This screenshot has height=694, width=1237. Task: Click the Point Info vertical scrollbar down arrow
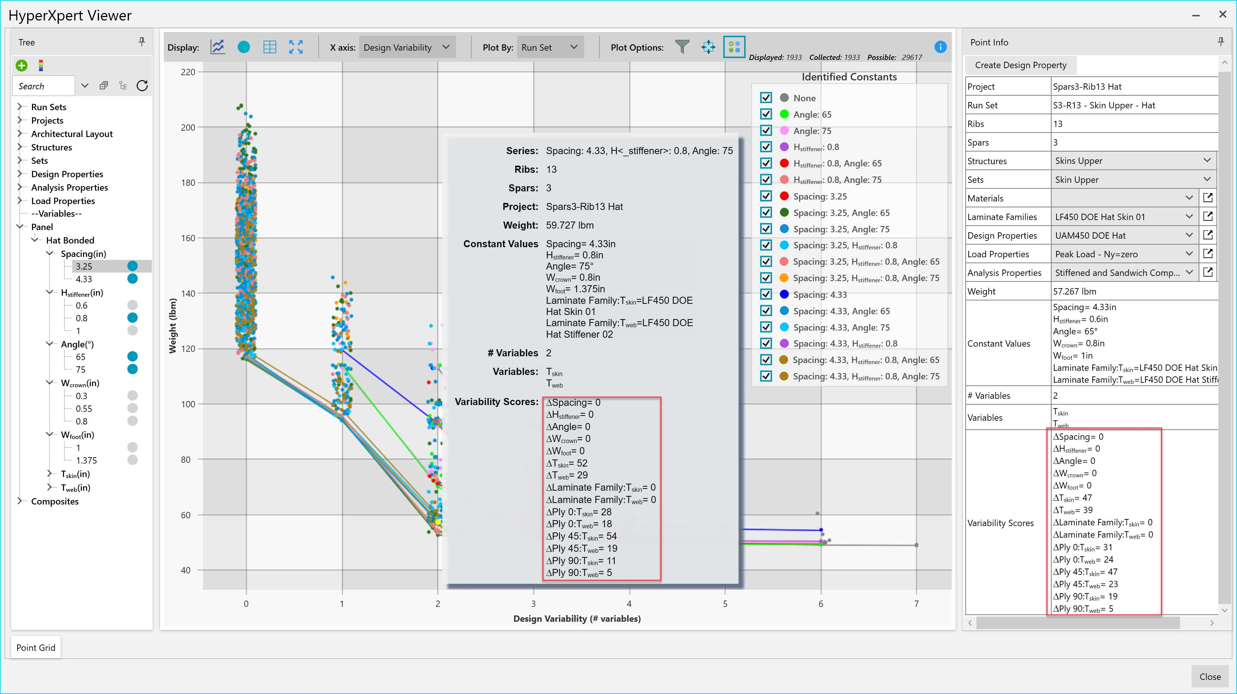click(x=1224, y=610)
